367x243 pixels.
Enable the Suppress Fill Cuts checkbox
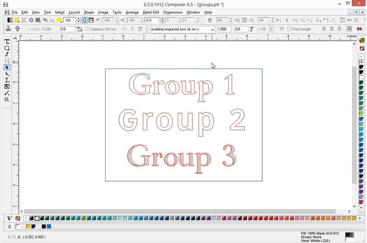click(x=88, y=29)
